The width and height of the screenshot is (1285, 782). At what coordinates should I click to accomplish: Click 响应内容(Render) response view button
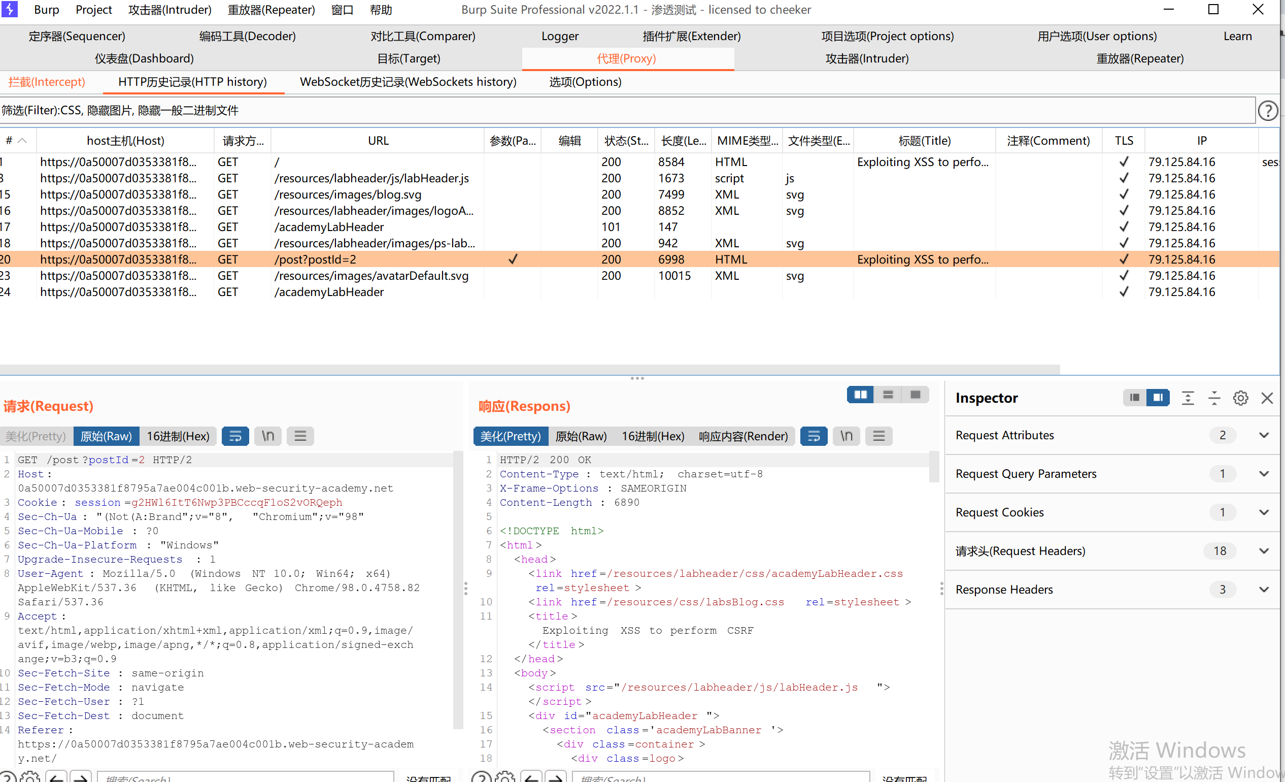coord(742,436)
